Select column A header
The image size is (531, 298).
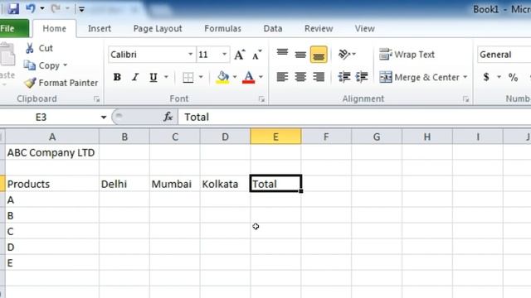coord(52,137)
